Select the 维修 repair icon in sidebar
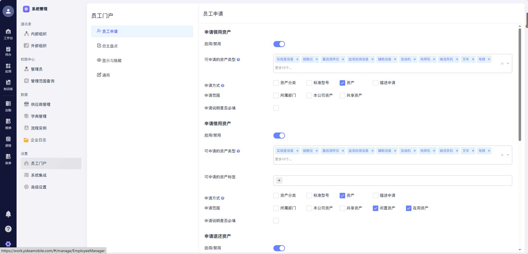The image size is (528, 254). click(8, 123)
